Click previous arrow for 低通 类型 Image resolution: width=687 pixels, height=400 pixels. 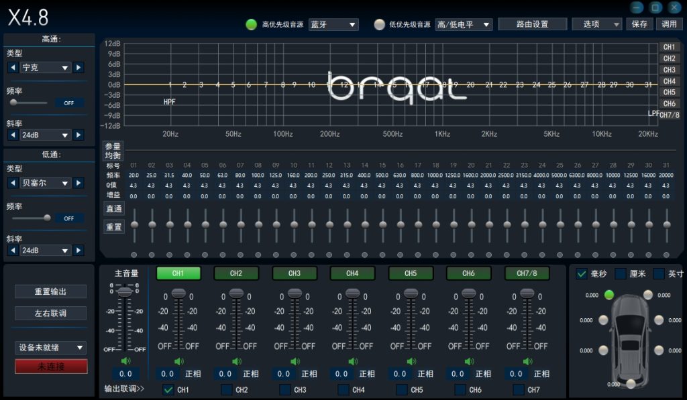pos(13,183)
